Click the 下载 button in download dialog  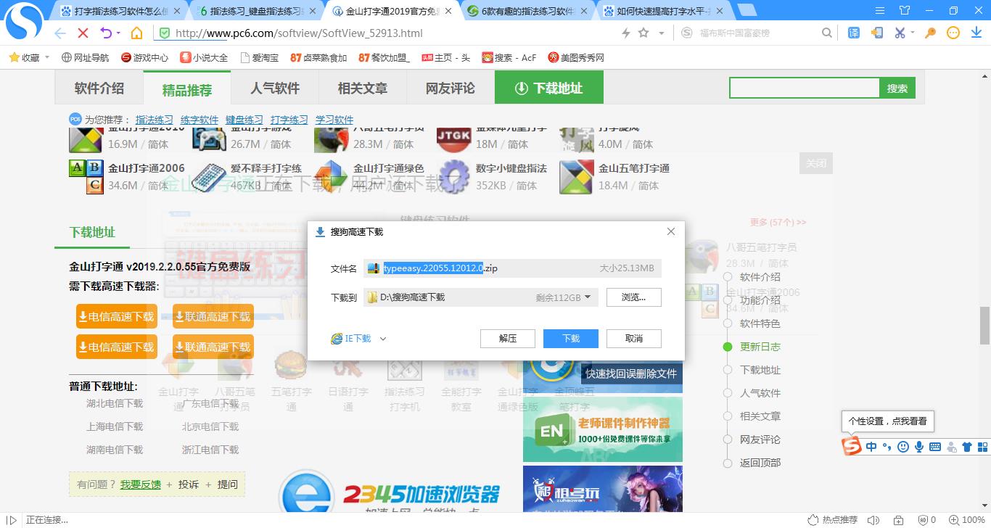point(571,339)
